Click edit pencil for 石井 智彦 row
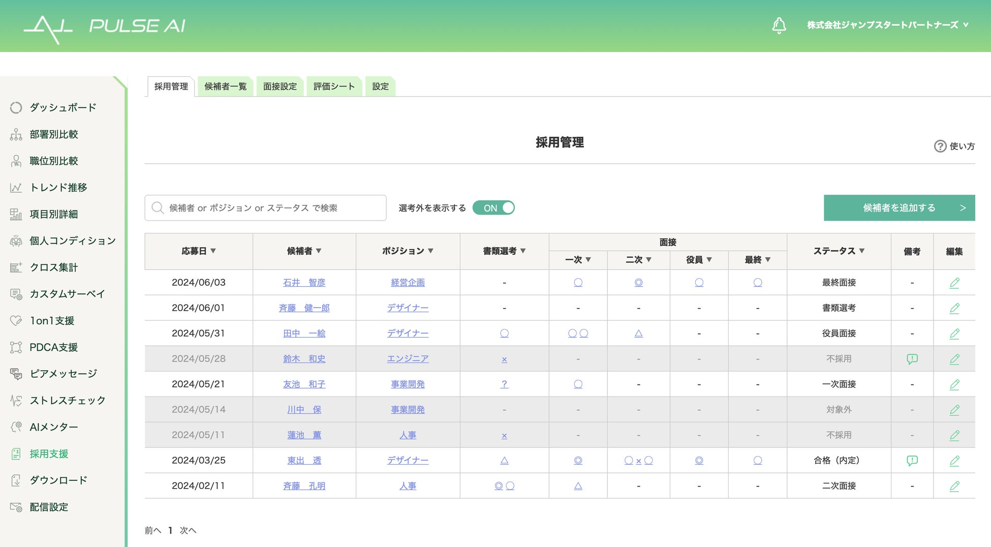 [954, 283]
